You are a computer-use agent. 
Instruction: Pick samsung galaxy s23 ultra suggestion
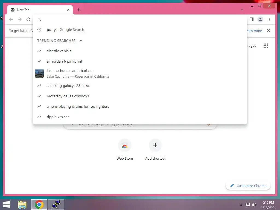point(140,86)
